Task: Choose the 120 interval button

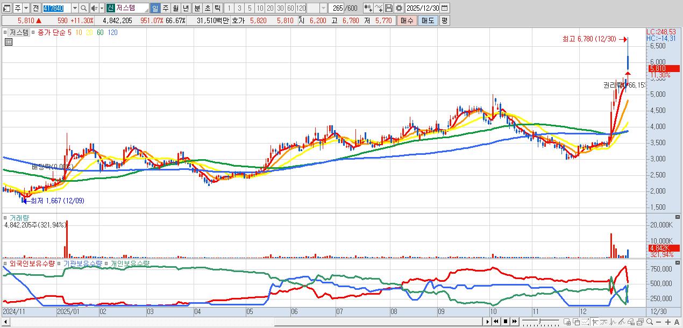Action: tap(301, 8)
